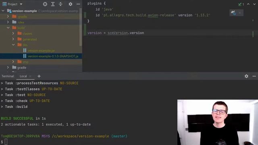Screen dimensions: 258x145
Task: Click Expand All in Project toolbar
Action: pyautogui.click(x=53, y=4)
